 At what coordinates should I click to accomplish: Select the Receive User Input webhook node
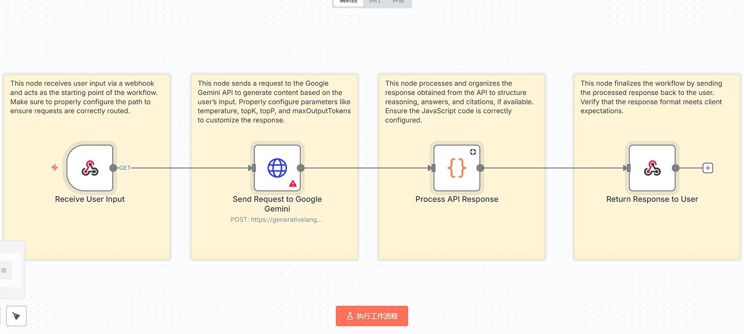[x=90, y=168]
